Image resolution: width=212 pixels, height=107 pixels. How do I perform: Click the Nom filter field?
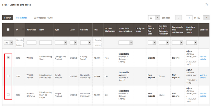[46, 43]
